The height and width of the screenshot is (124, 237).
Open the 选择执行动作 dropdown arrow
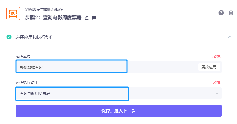point(217,93)
